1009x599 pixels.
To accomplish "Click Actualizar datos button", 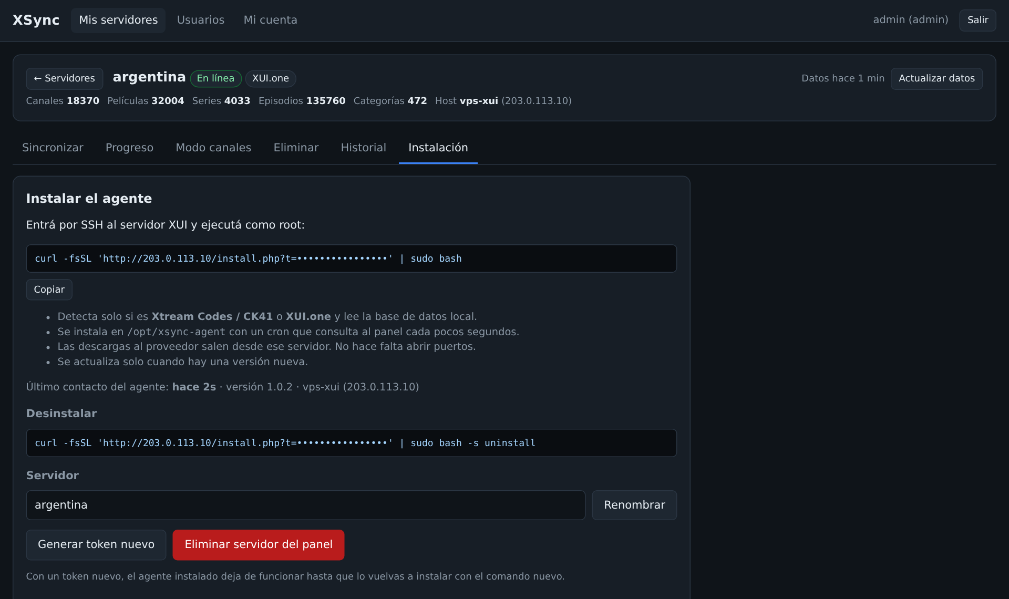I will pyautogui.click(x=936, y=78).
